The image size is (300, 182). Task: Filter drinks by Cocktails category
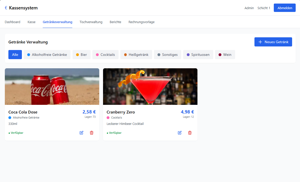105,55
